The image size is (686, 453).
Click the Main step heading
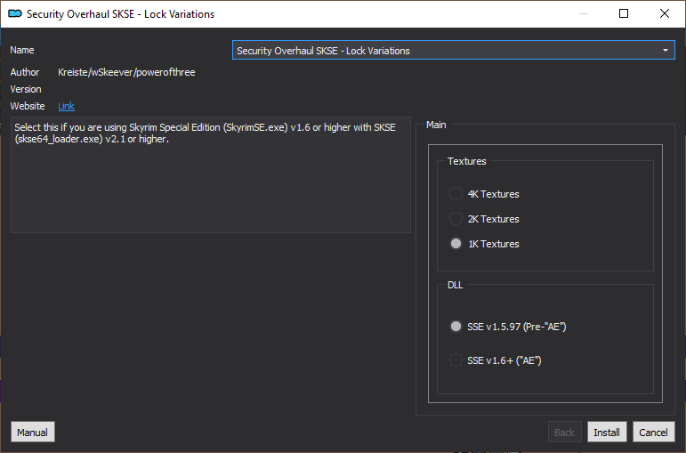(x=436, y=125)
